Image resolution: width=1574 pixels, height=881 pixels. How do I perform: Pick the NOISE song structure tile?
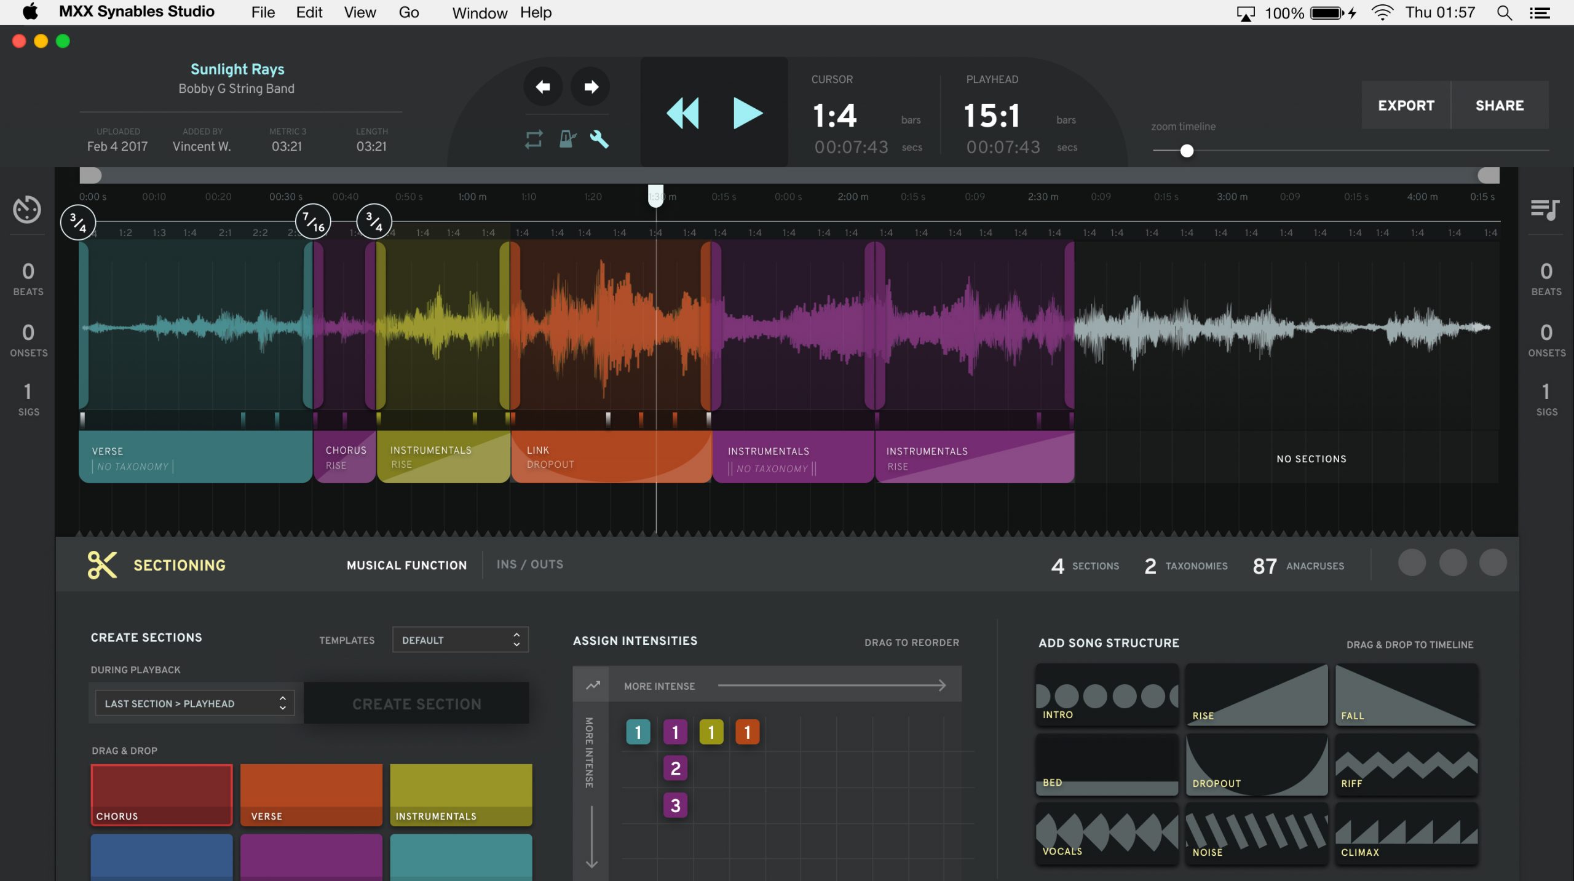click(1257, 833)
